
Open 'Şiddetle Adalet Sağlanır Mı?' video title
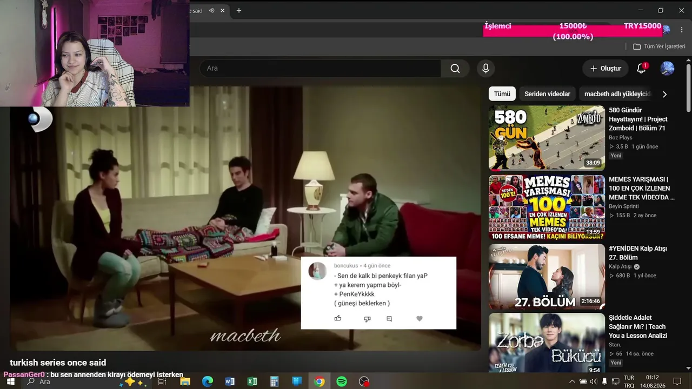(x=638, y=327)
